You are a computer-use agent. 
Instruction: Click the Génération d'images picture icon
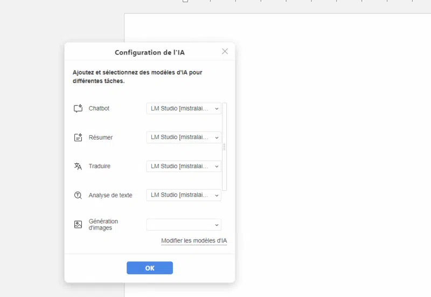click(x=78, y=224)
